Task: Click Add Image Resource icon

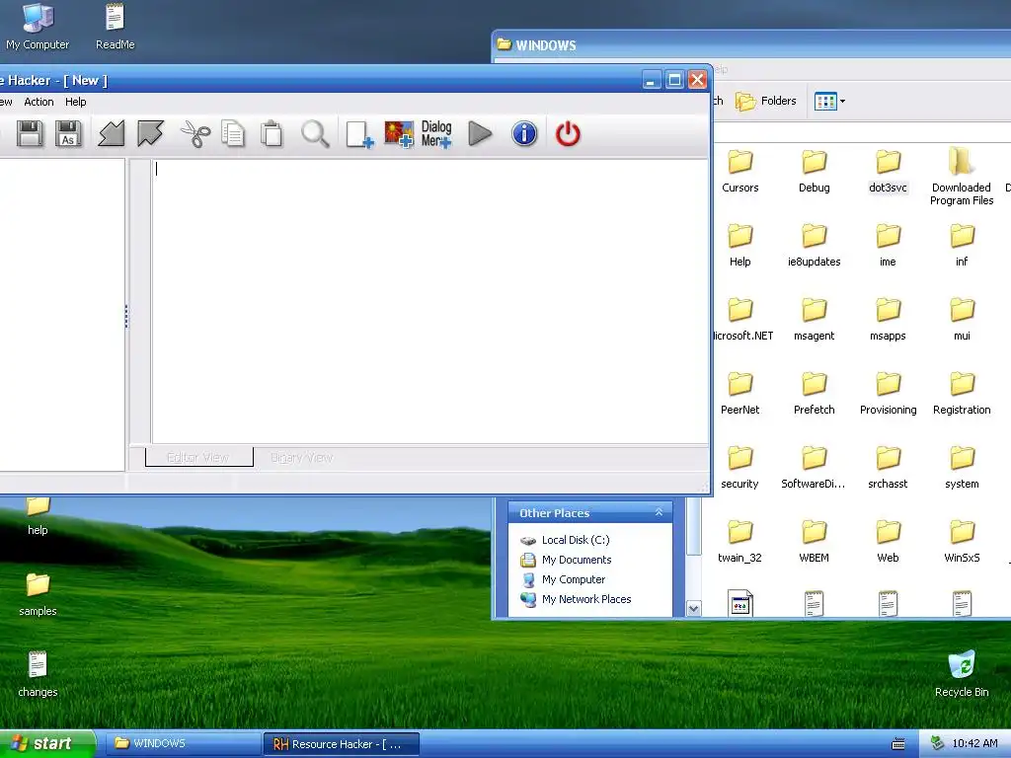Action: pos(399,134)
